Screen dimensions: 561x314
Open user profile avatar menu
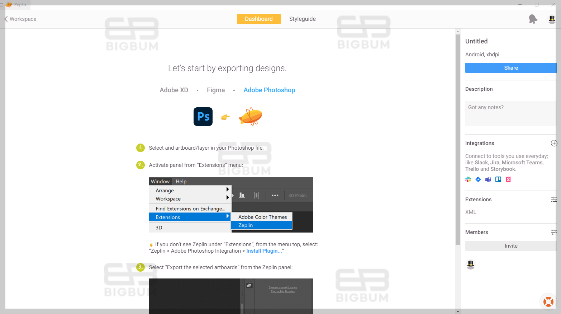point(552,19)
